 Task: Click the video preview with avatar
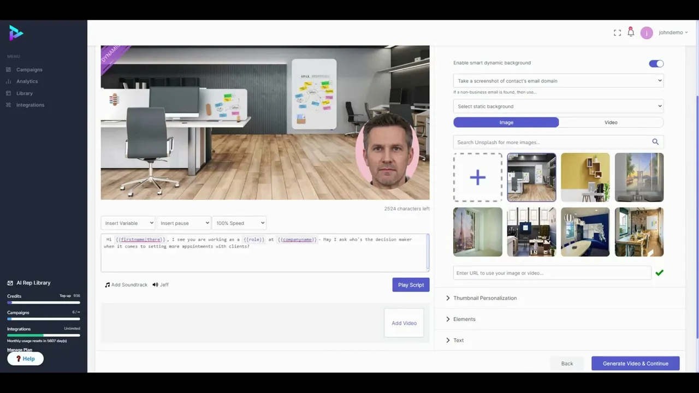click(265, 123)
